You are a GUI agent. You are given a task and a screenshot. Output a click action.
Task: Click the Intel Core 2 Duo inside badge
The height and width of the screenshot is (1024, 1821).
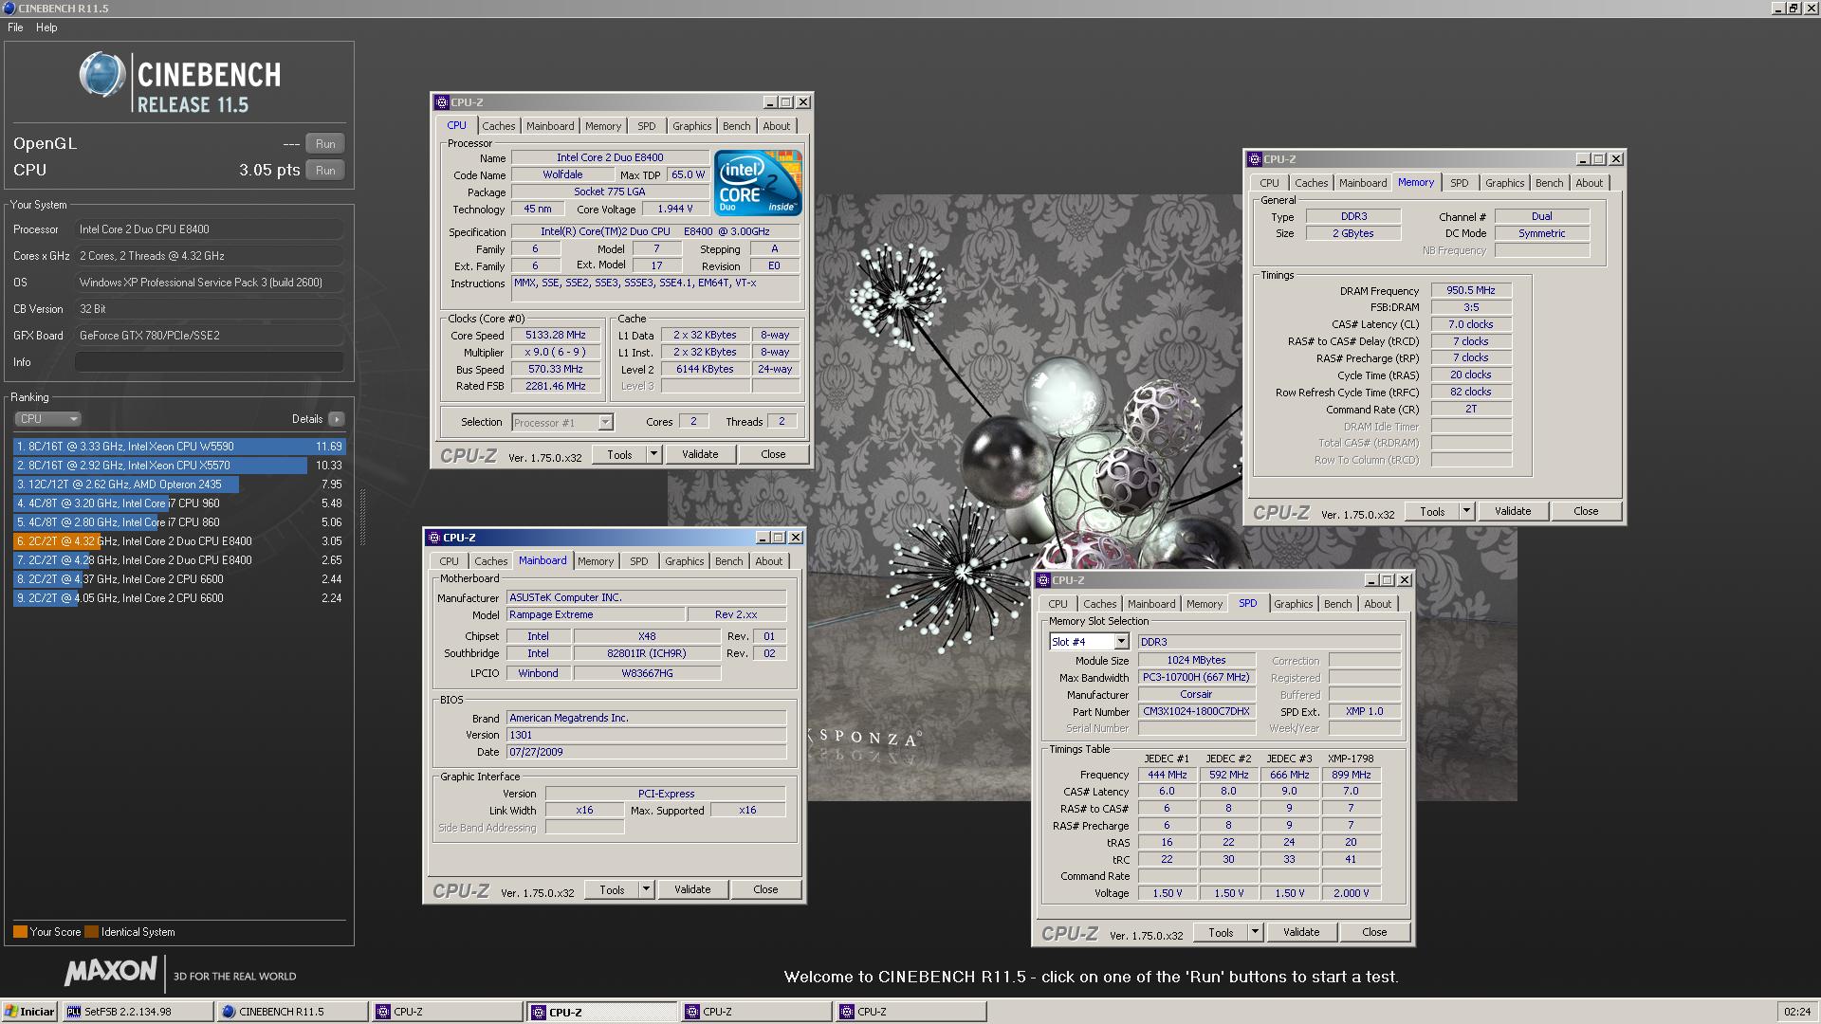coord(758,182)
